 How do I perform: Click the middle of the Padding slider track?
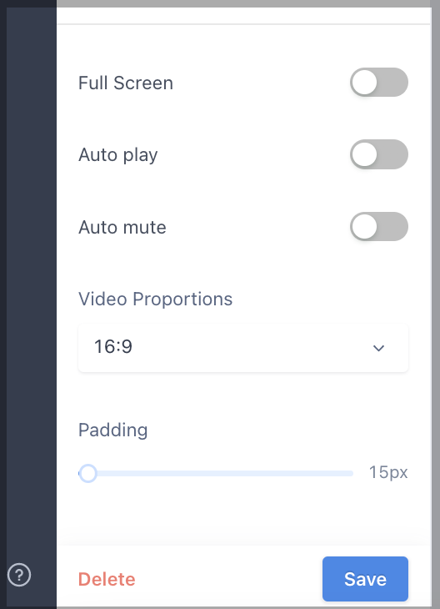point(216,473)
